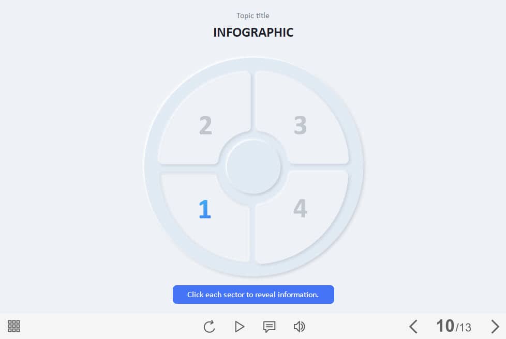Select the INFOGRAPHIC heading text
The height and width of the screenshot is (339, 506).
[253, 33]
